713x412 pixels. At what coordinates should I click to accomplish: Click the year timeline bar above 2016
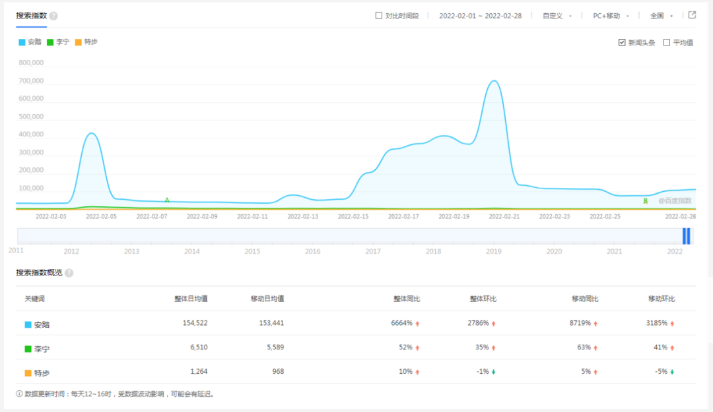click(x=312, y=236)
